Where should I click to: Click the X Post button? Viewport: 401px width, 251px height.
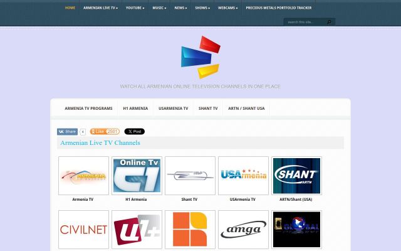135,131
